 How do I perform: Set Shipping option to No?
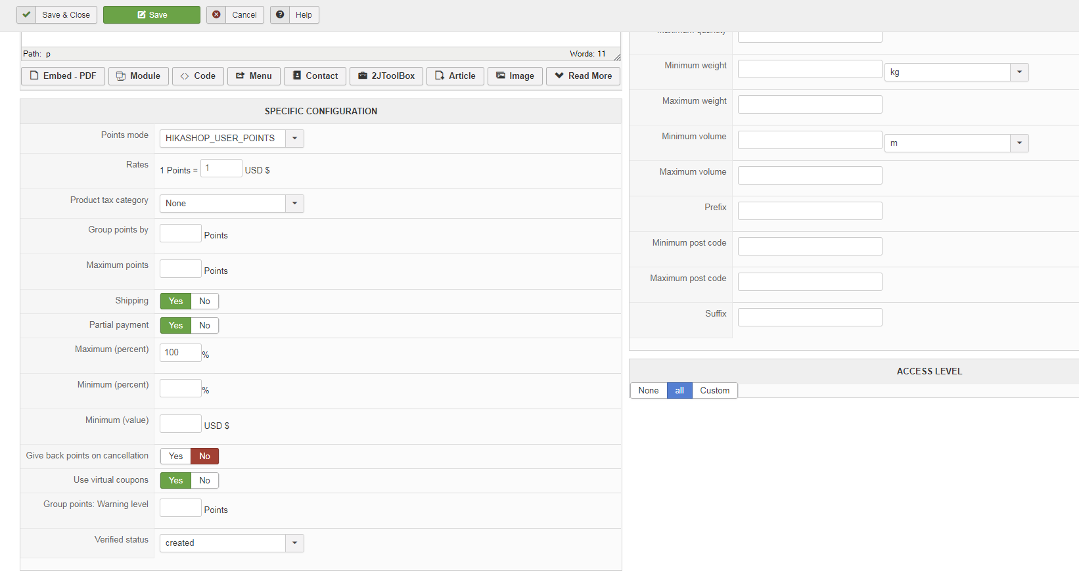204,301
